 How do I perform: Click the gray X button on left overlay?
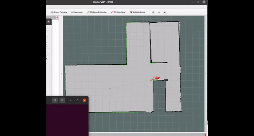point(49,22)
